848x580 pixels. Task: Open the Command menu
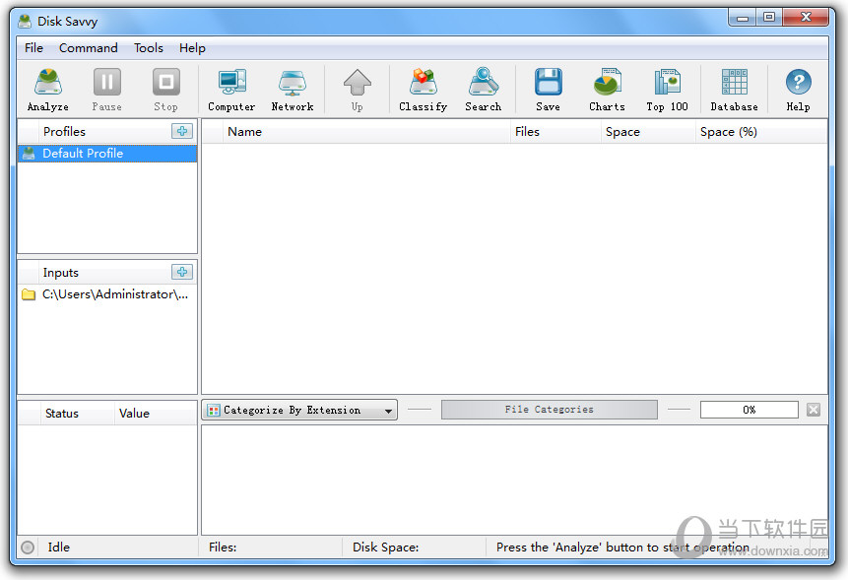(88, 47)
